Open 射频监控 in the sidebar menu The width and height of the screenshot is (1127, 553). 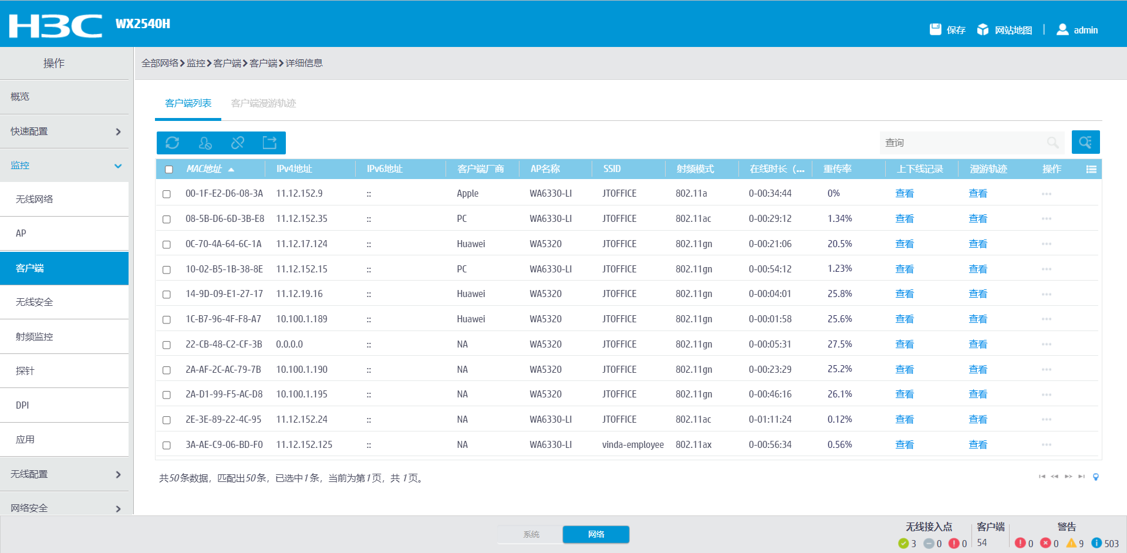[35, 336]
